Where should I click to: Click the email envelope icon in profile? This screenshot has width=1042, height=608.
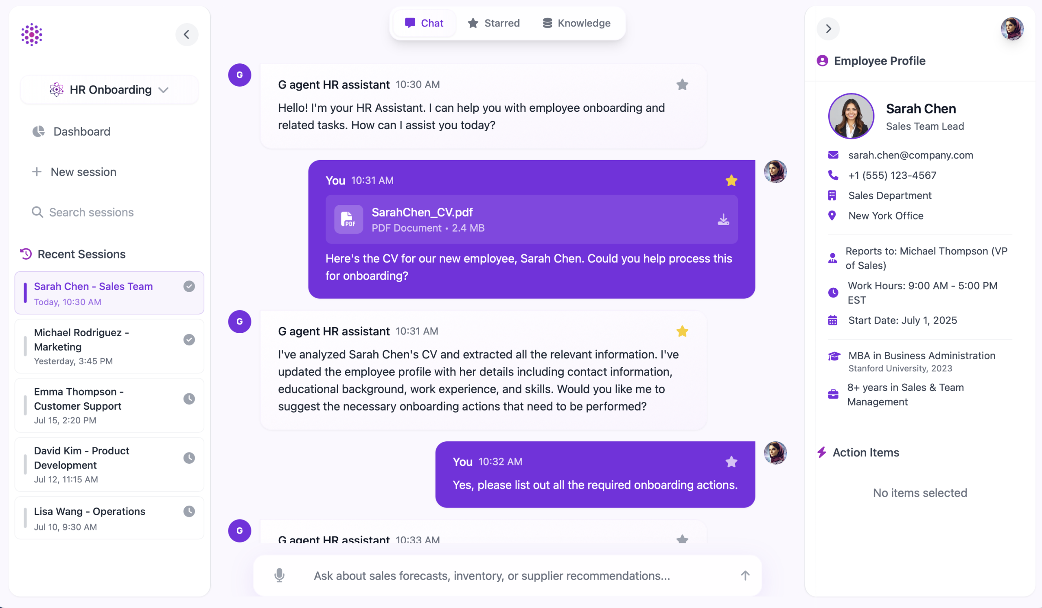pyautogui.click(x=833, y=155)
